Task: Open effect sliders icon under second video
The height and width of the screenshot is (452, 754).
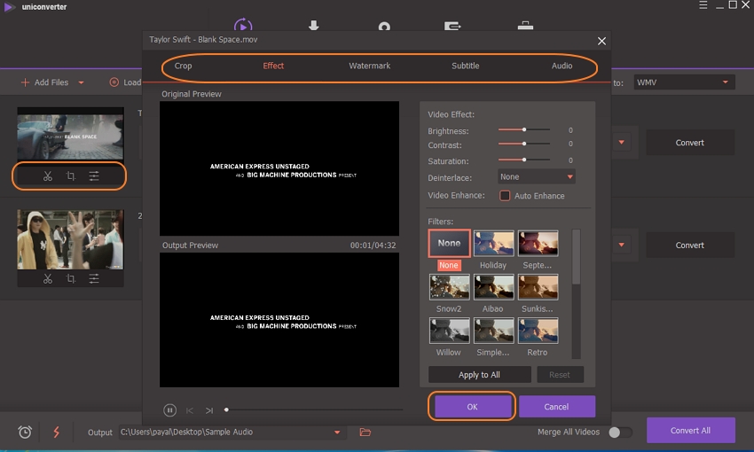Action: point(94,278)
